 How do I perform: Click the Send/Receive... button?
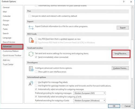tap(121, 54)
